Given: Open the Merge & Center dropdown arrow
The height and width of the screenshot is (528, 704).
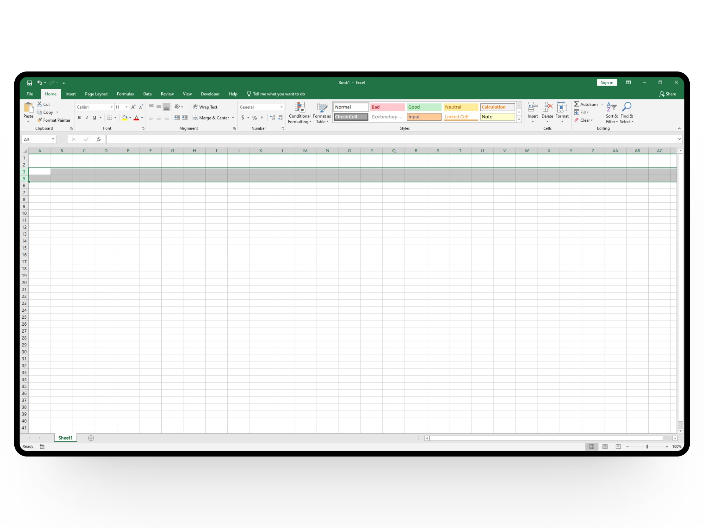Looking at the screenshot, I should pyautogui.click(x=233, y=118).
